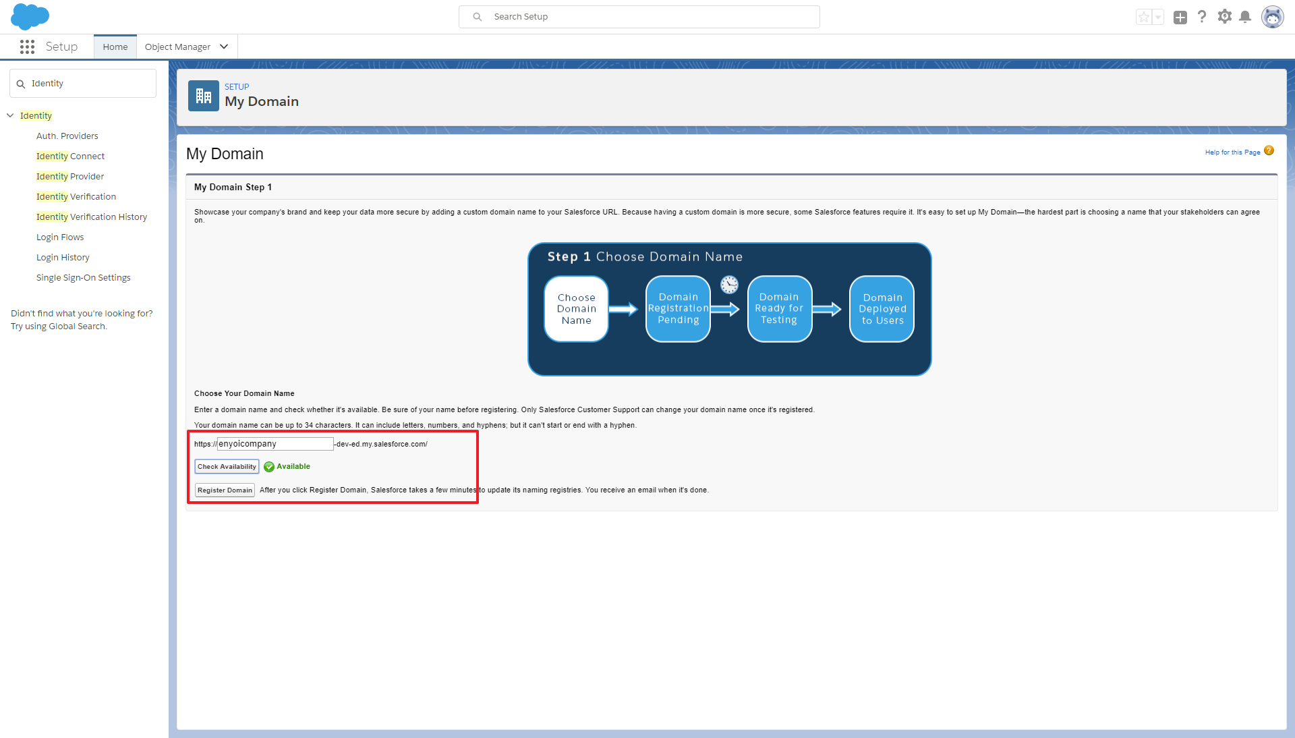Click the domain name input field
The image size is (1295, 738).
275,444
